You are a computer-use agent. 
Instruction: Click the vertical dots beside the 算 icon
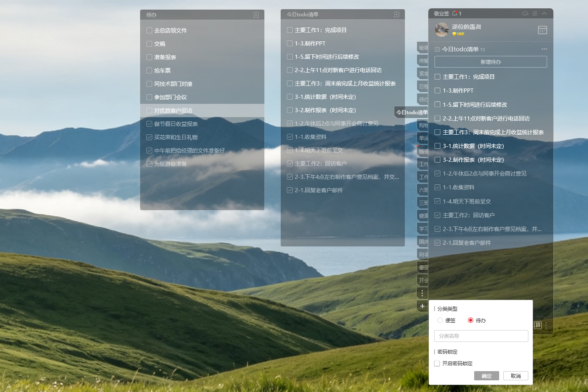click(546, 325)
